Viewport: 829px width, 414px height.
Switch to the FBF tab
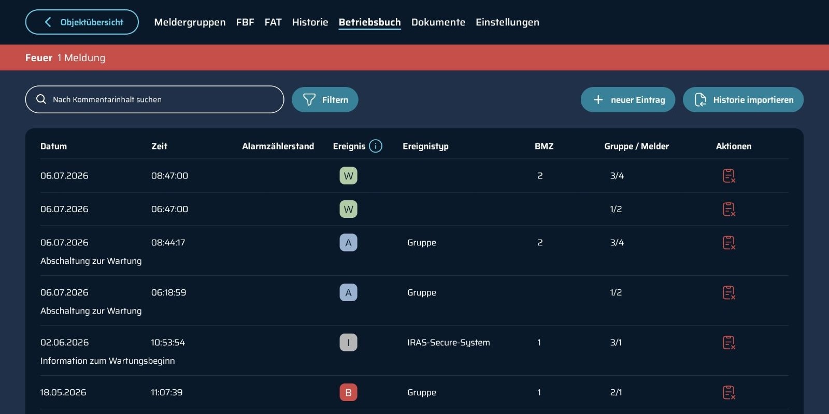click(x=245, y=22)
